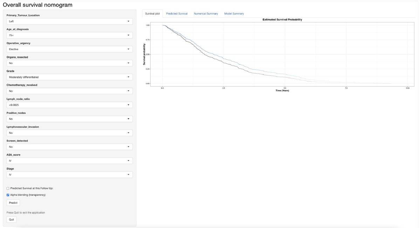Switch to the Model Summary tab
This screenshot has width=420, height=228.
coord(234,14)
